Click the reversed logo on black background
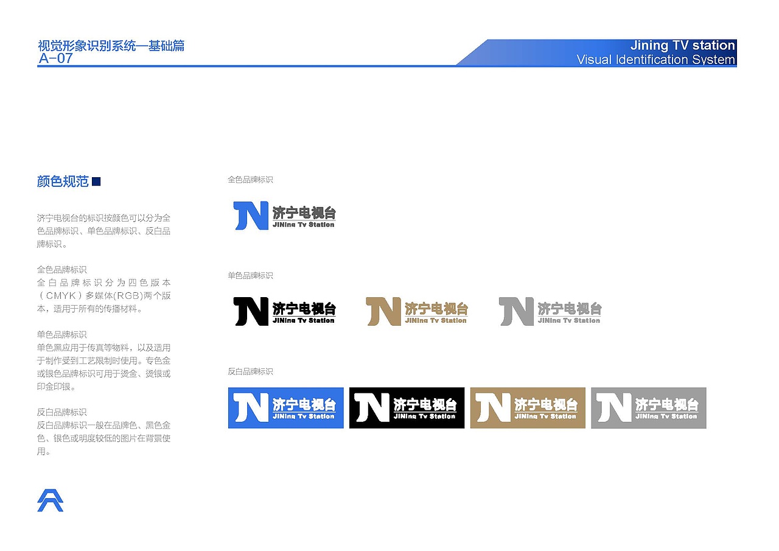The width and height of the screenshot is (779, 551). pos(407,408)
